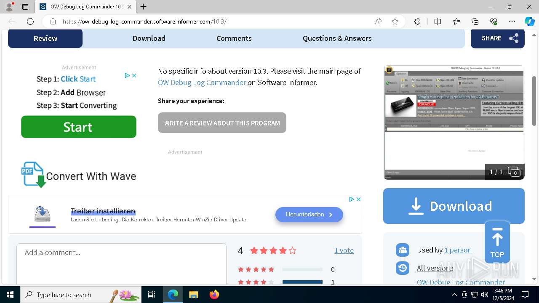Viewport: 539px width, 303px height.
Task: Switch to the Download tab
Action: click(149, 38)
